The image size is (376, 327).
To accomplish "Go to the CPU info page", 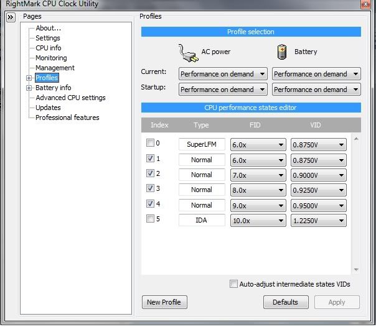I will click(48, 48).
